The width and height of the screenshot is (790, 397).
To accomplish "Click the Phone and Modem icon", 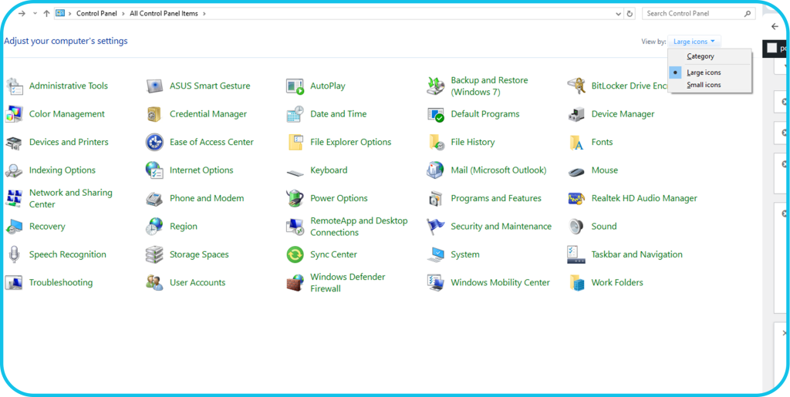I will click(154, 198).
